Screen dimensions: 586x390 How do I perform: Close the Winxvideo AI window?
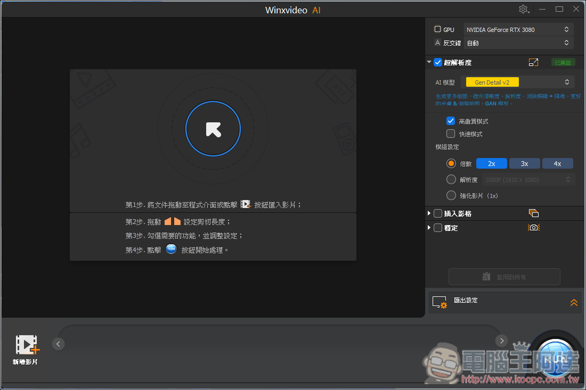576,9
